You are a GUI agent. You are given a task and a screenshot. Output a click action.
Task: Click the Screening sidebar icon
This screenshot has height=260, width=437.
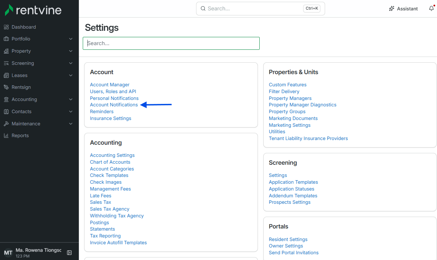pos(6,63)
